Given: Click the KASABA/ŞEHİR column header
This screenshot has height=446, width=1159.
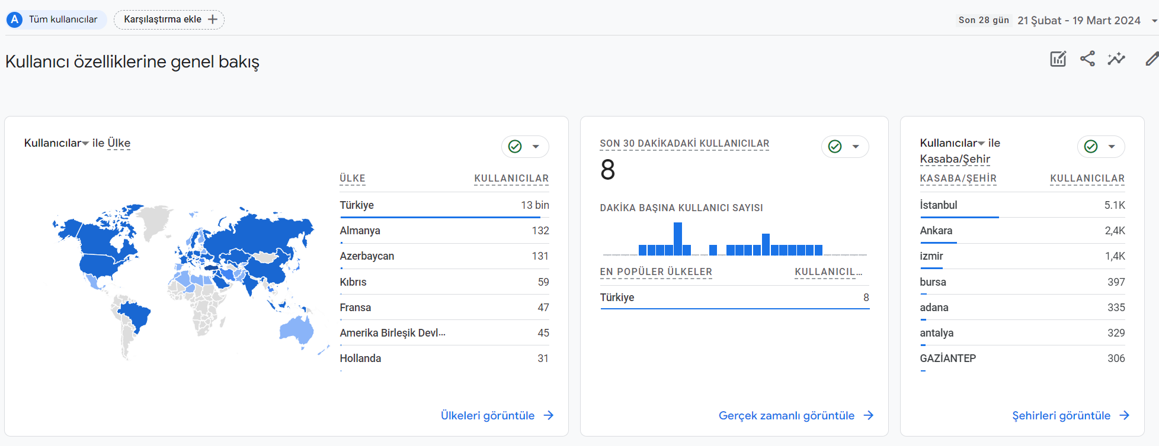Looking at the screenshot, I should coord(958,179).
